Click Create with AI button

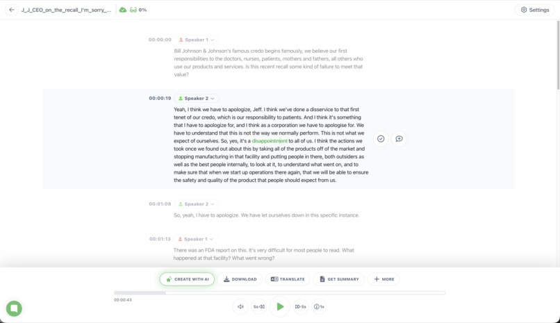click(187, 279)
